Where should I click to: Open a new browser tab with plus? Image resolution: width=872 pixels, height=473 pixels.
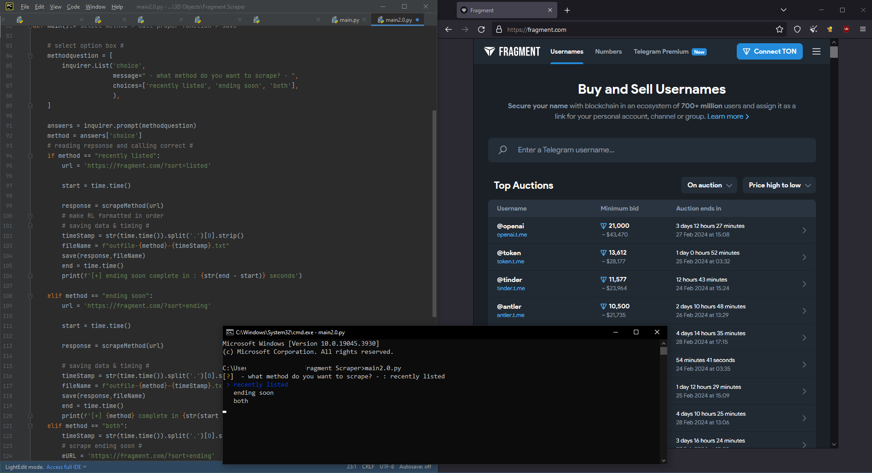(567, 10)
